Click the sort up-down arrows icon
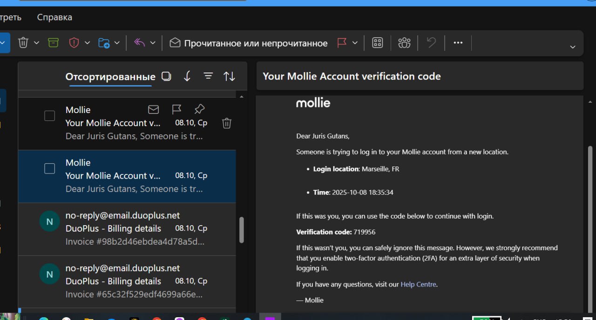 229,76
